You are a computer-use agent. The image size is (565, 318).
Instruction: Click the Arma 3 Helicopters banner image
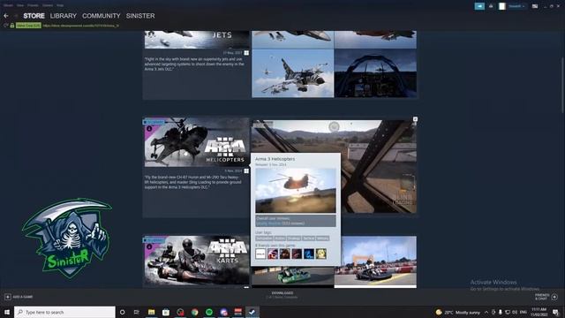(197, 142)
